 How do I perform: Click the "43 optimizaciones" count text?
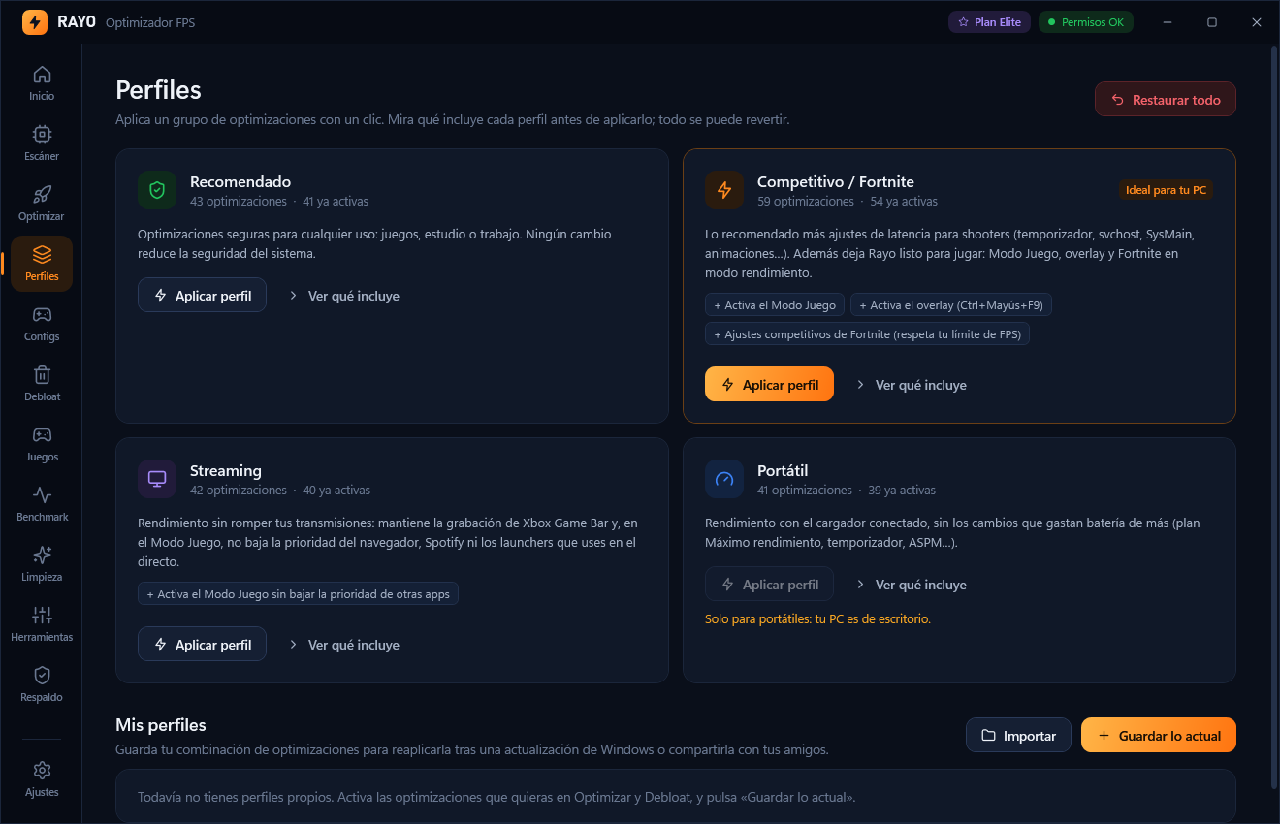click(239, 202)
